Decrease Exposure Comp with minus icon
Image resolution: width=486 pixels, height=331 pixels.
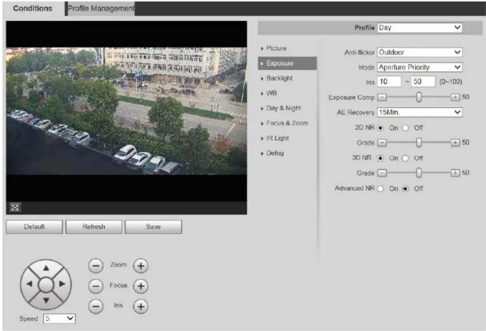(x=382, y=97)
